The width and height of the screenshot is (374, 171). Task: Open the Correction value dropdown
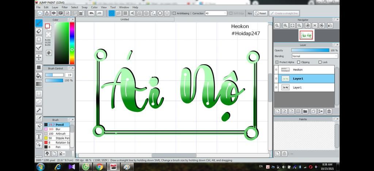216,13
